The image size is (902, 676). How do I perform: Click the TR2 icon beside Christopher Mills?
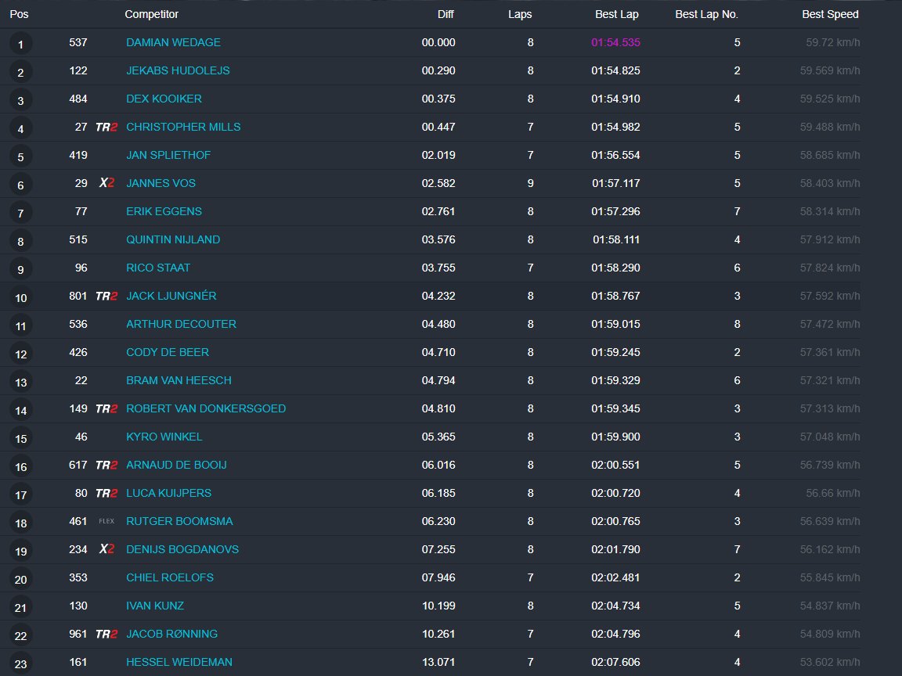[x=106, y=127]
